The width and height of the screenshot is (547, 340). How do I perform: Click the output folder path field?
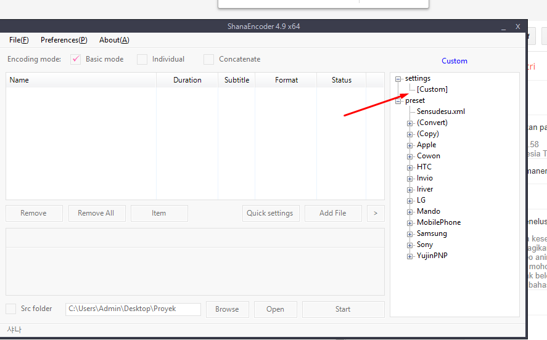pos(133,309)
